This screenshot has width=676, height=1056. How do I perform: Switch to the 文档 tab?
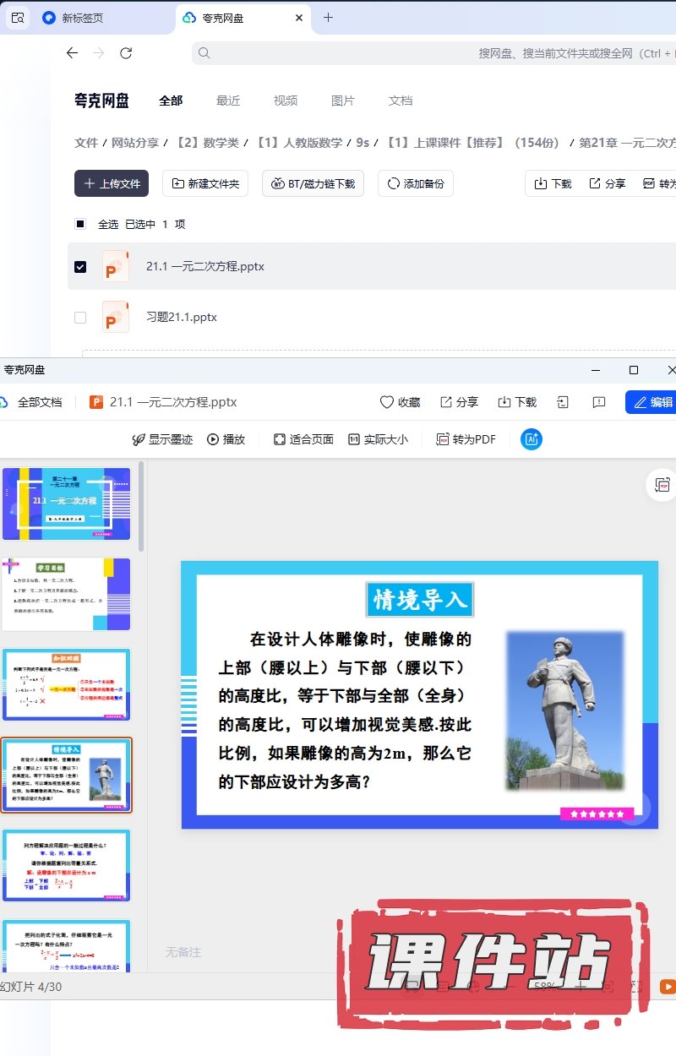401,101
